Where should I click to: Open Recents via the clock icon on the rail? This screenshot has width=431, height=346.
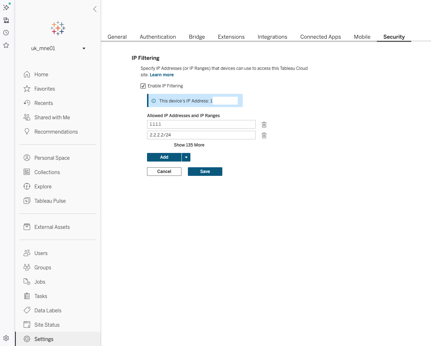point(6,32)
